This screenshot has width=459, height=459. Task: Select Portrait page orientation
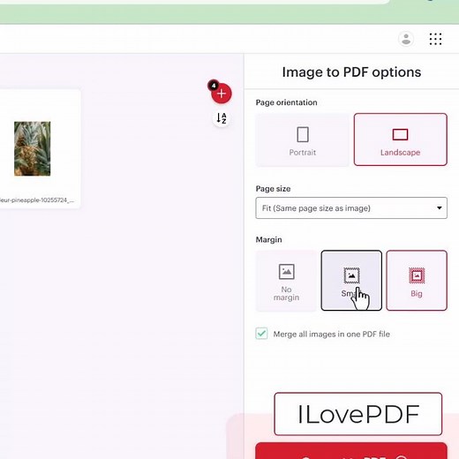tap(303, 139)
